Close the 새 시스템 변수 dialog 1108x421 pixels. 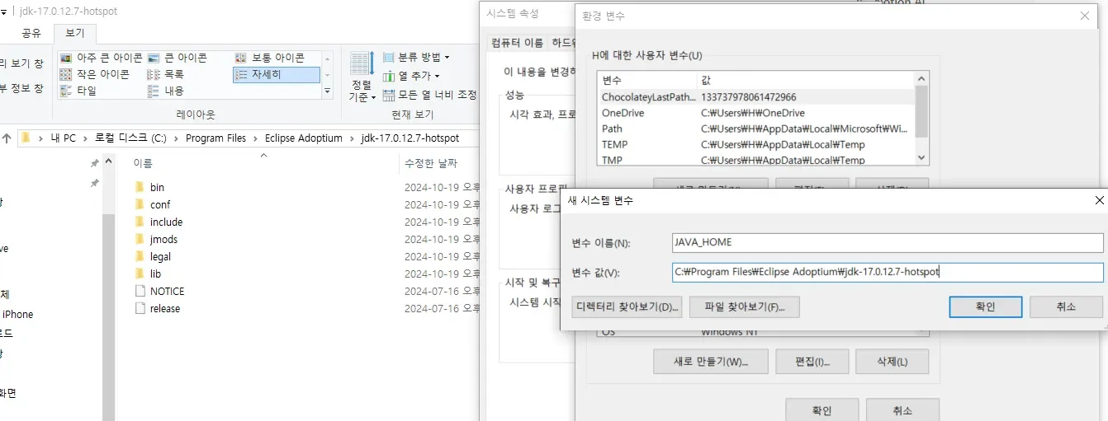(x=1099, y=200)
